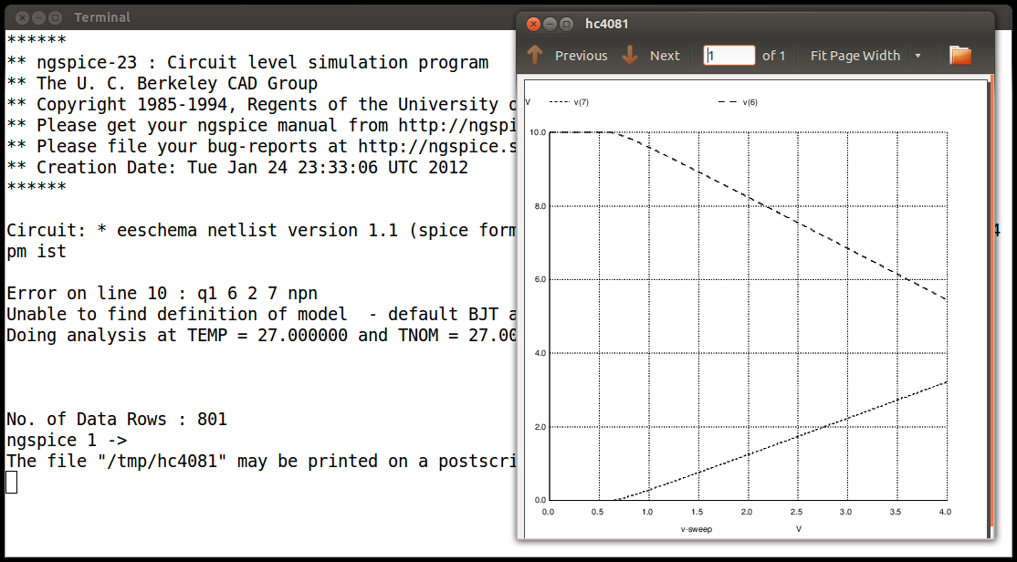This screenshot has height=562, width=1017.
Task: Click the 6.0 y-axis tick label
Action: click(x=540, y=279)
